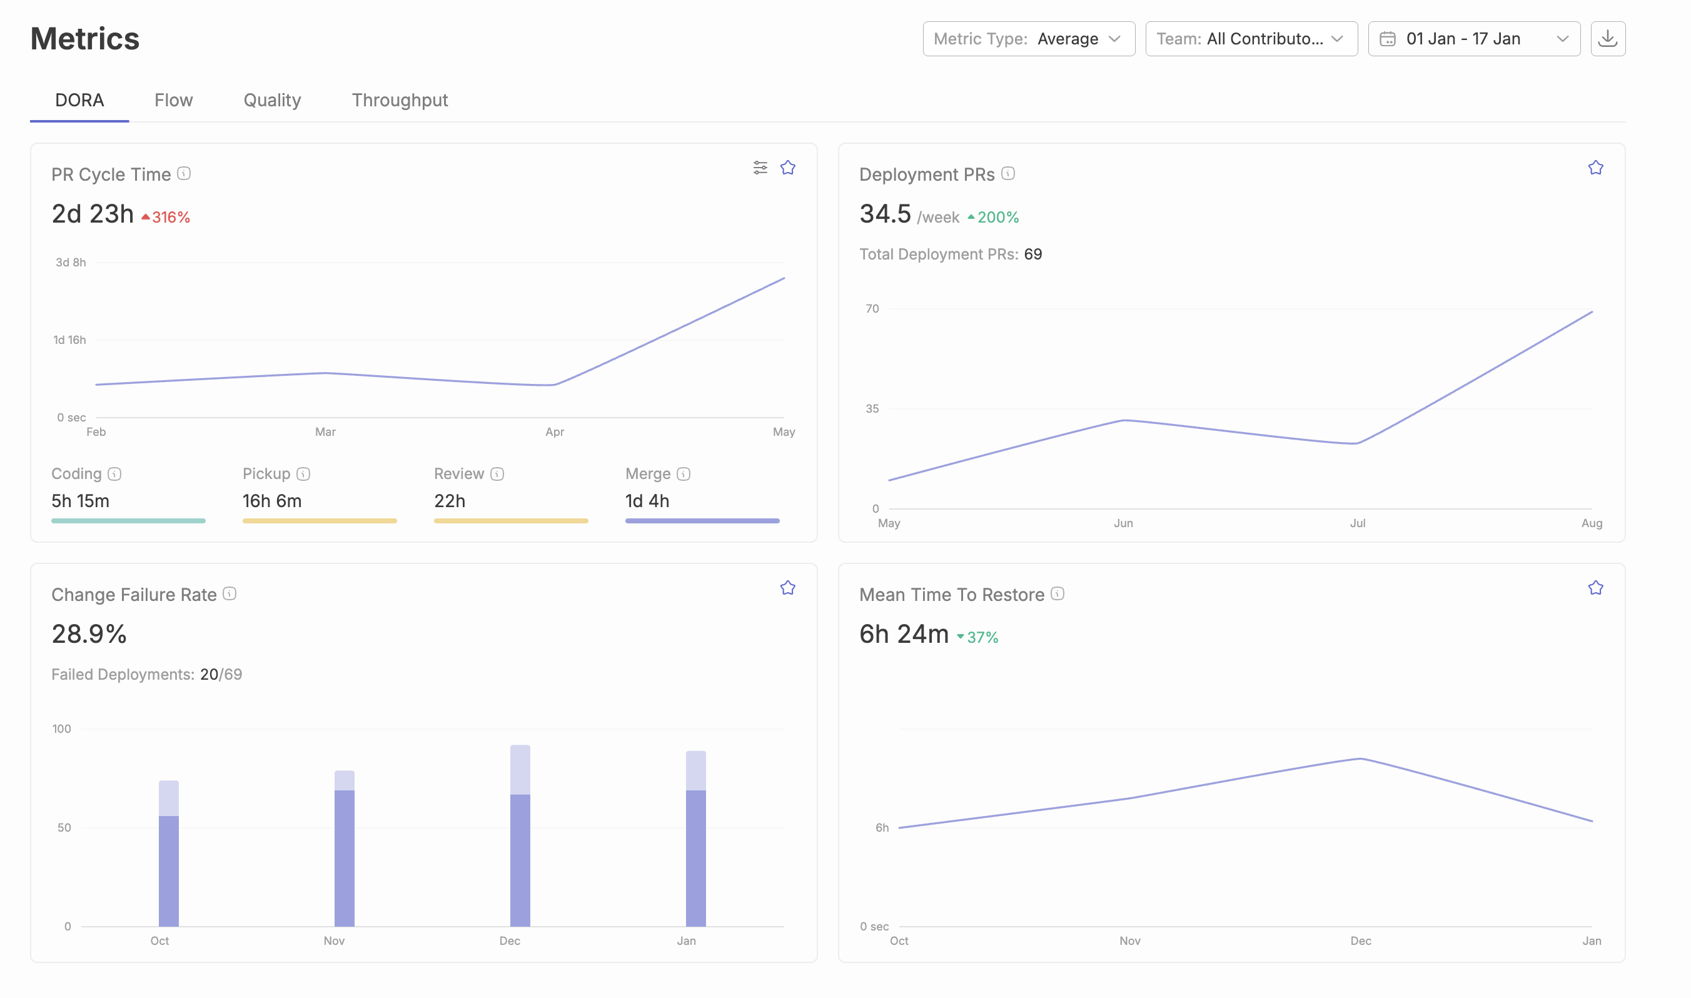Open the 01 Jan - 17 Jan date picker

[x=1473, y=38]
